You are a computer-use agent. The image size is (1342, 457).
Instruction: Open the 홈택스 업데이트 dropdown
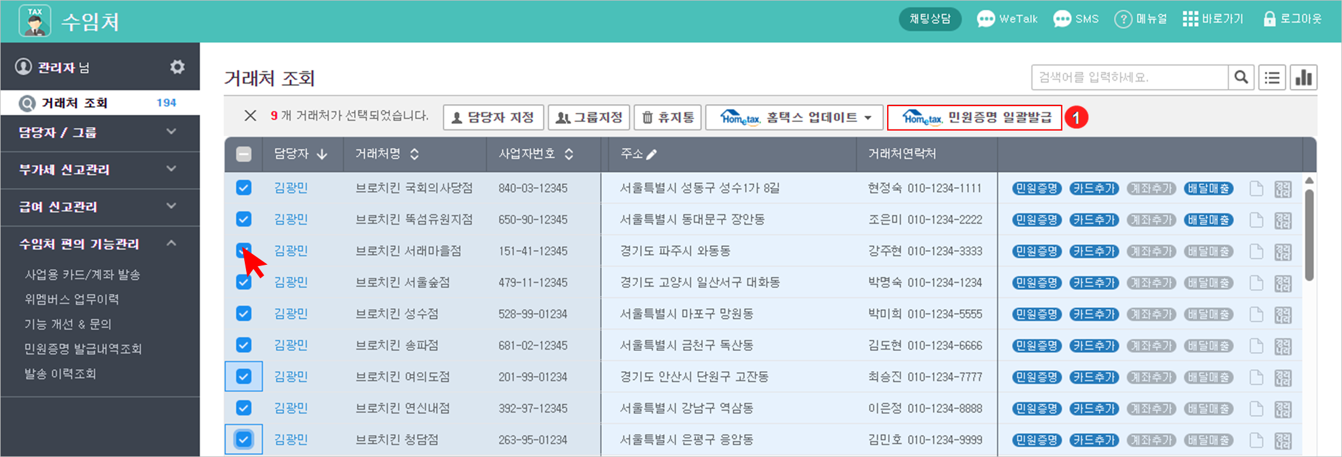click(x=794, y=117)
